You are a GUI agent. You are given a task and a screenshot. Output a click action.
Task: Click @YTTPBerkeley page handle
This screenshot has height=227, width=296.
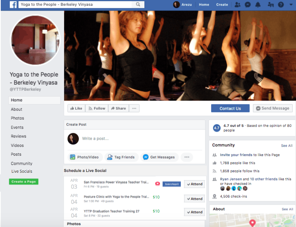[x=25, y=89]
